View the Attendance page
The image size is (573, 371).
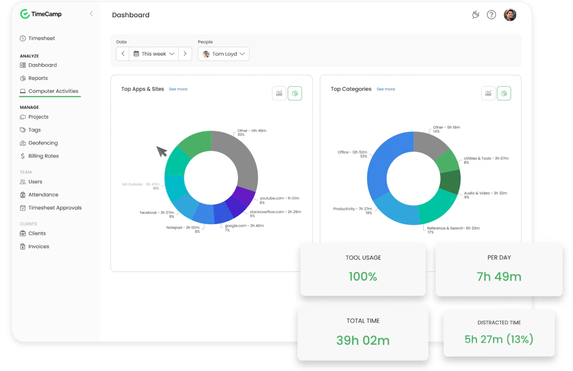tap(44, 194)
